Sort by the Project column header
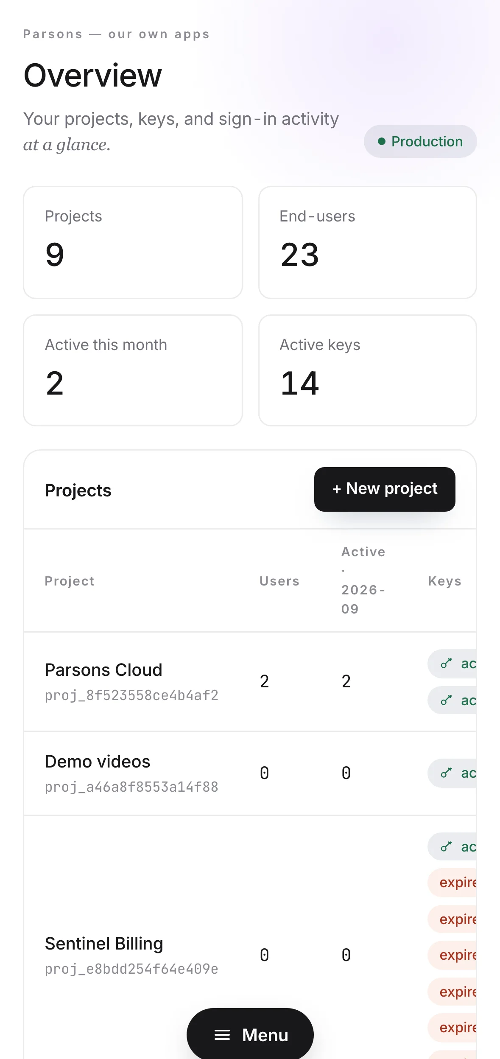The height and width of the screenshot is (1059, 500). 70,581
